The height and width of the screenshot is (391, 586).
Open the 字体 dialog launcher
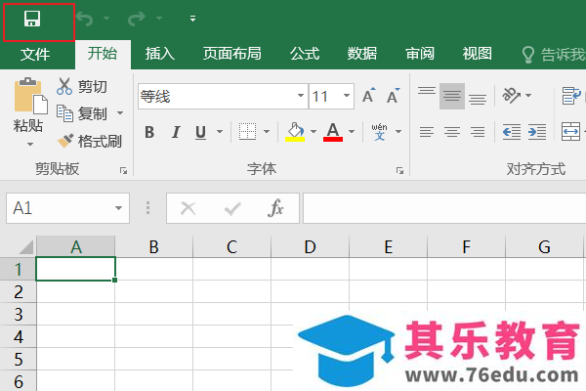click(x=399, y=171)
